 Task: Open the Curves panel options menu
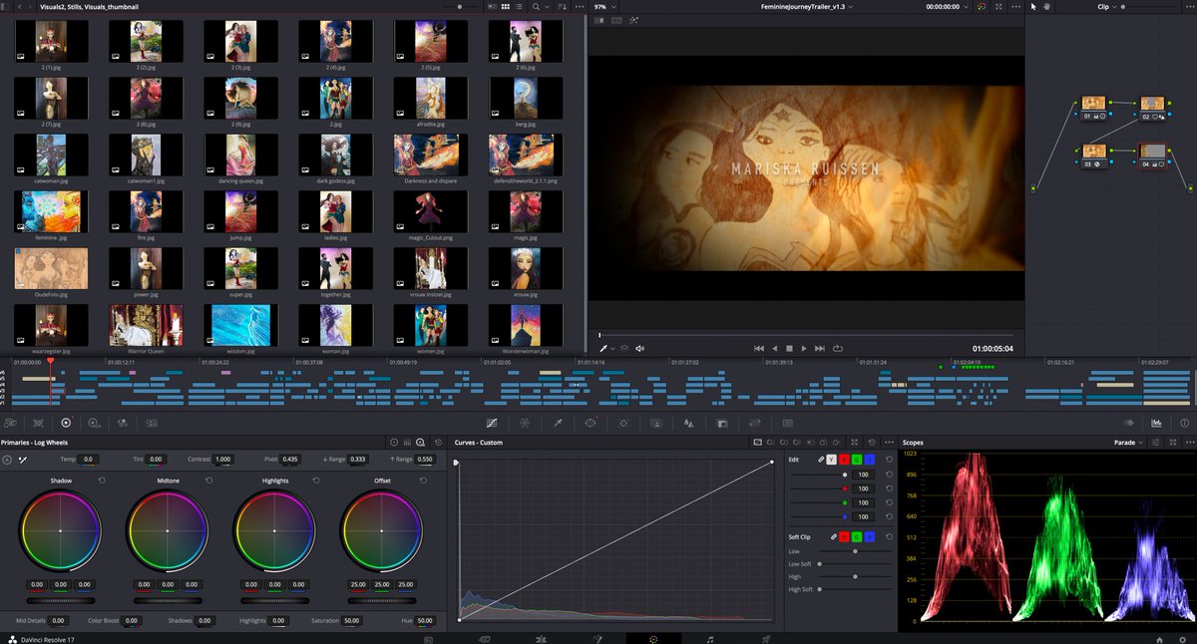(889, 442)
